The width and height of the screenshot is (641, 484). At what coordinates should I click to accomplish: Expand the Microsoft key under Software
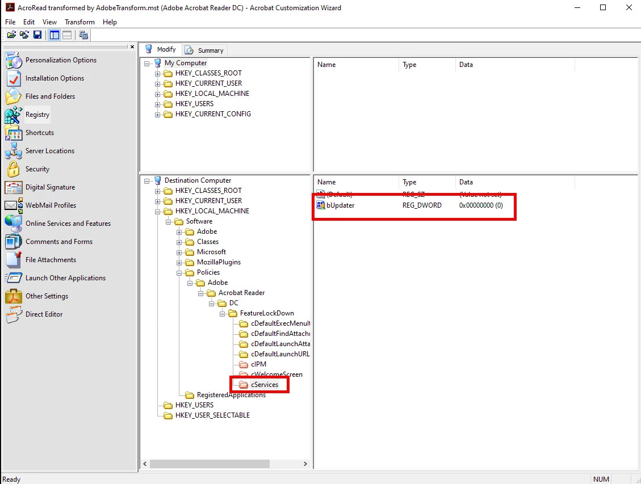pos(179,252)
